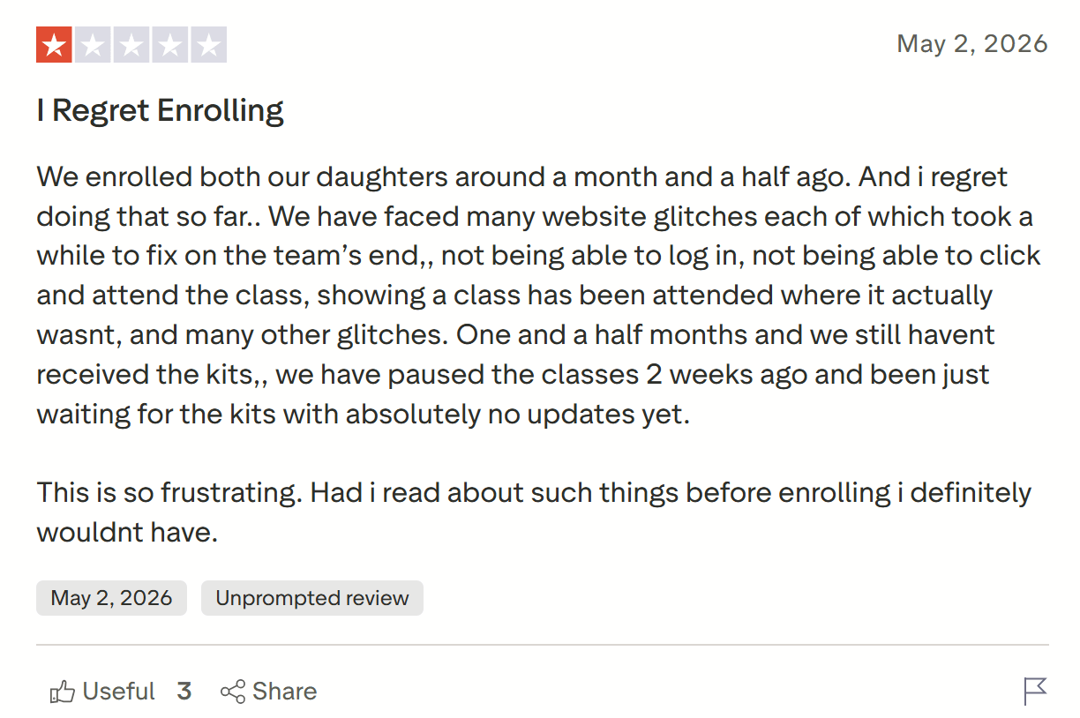Viewport: 1080px width, 718px height.
Task: Click the red filled first star
Action: pos(54,45)
